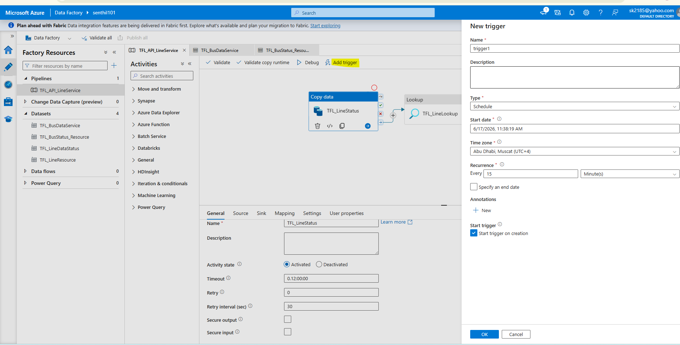Open the User properties tab

point(346,213)
